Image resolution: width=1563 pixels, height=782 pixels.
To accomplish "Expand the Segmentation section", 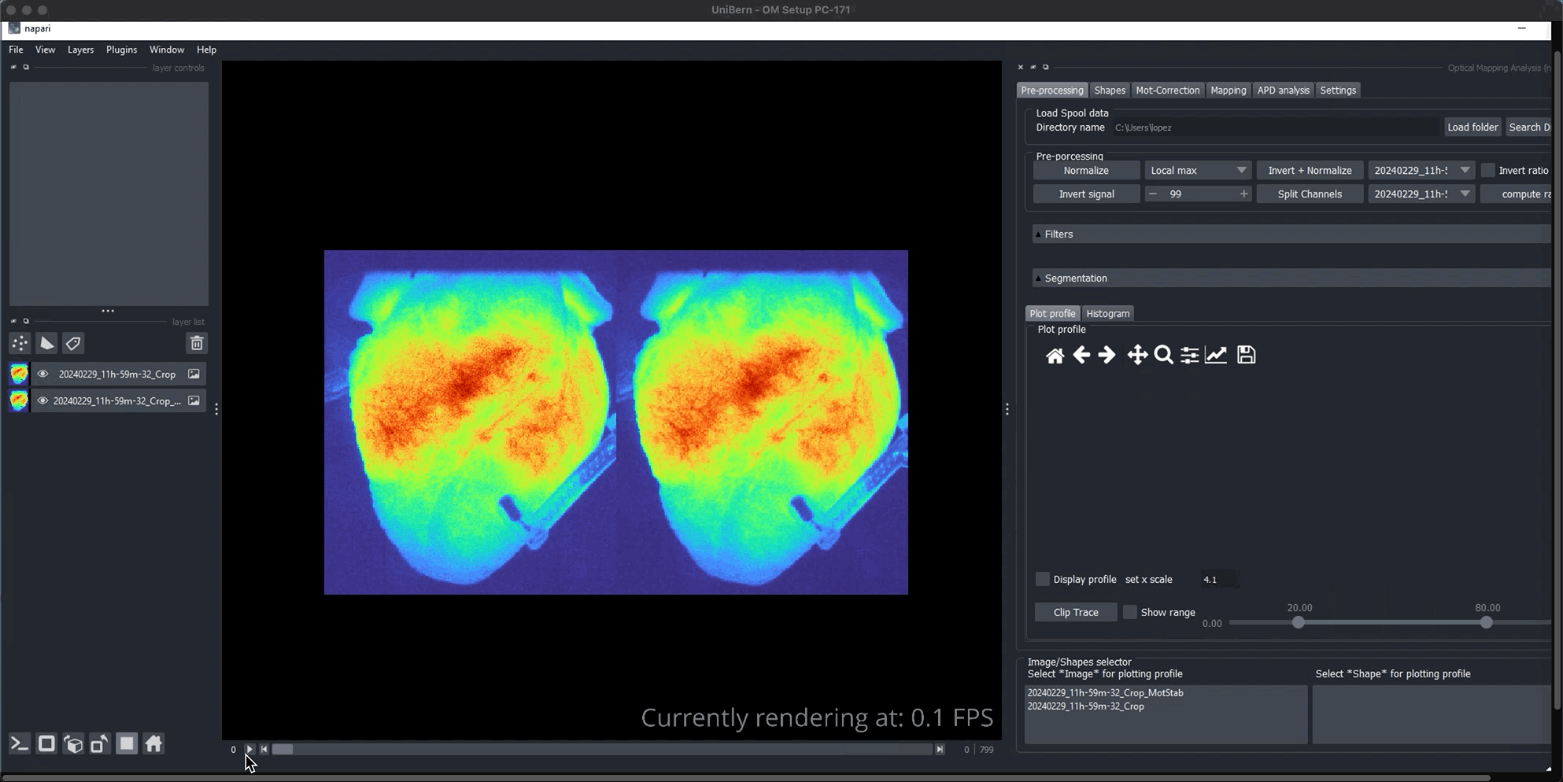I will coord(1291,278).
